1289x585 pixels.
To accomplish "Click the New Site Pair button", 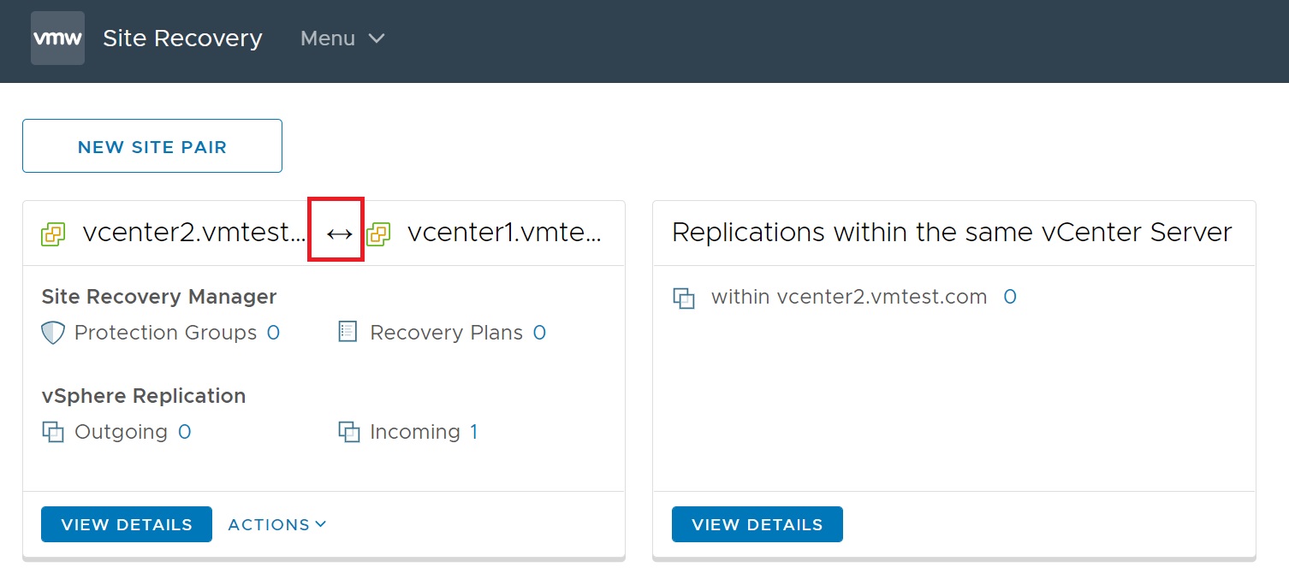I will [x=152, y=146].
